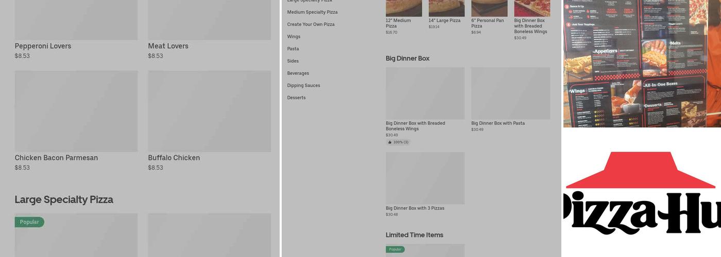Open the Sides menu category
The image size is (721, 257).
pos(293,61)
